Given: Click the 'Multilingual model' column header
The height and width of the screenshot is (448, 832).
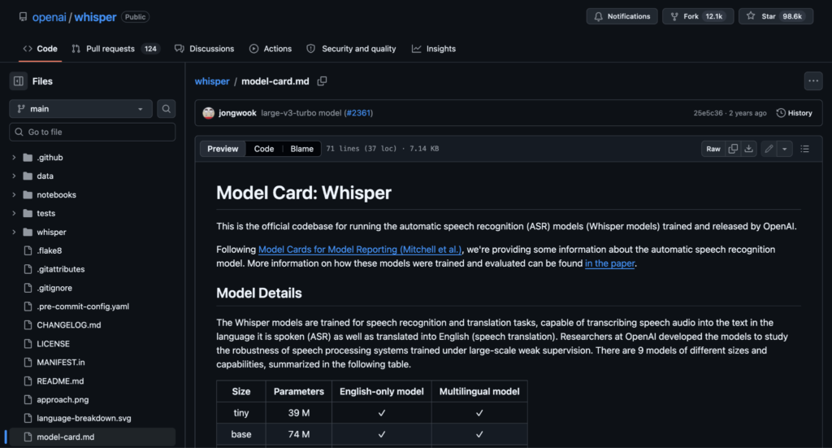Looking at the screenshot, I should click(479, 391).
